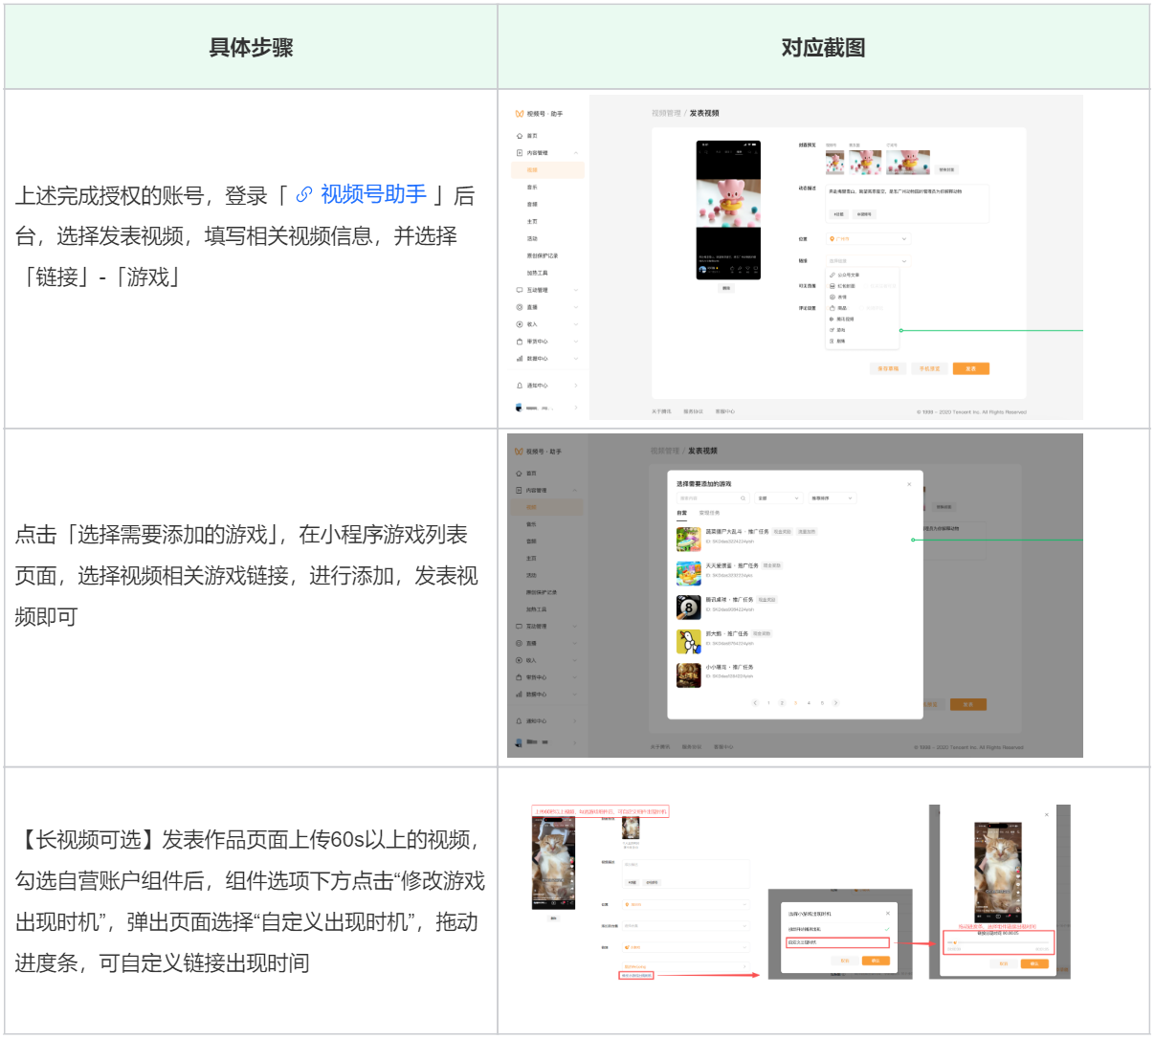Open 位置 dropdown showing 广州市 in bear screenshot
This screenshot has width=1155, height=1039.
coord(869,238)
